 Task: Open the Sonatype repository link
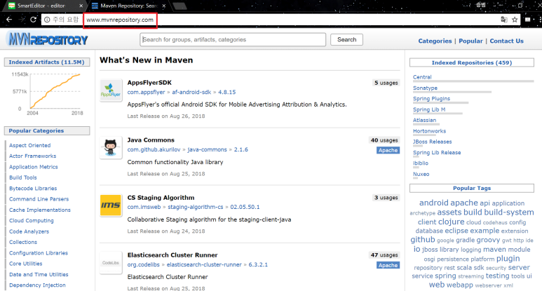coord(425,88)
